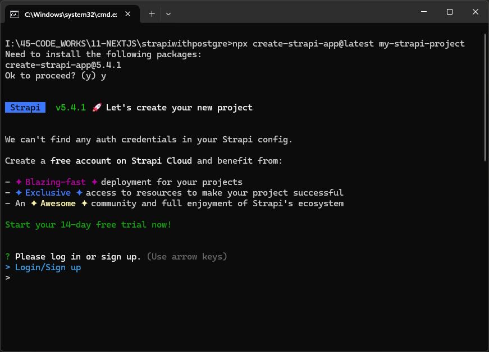Click the rocket emoji beside the version
The image size is (489, 352).
[x=97, y=108]
